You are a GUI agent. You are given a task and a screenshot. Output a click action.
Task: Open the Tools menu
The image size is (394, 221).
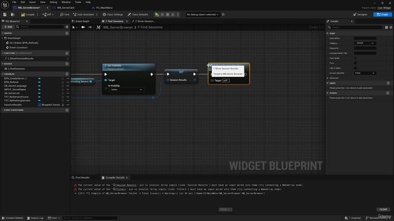tap(78, 2)
